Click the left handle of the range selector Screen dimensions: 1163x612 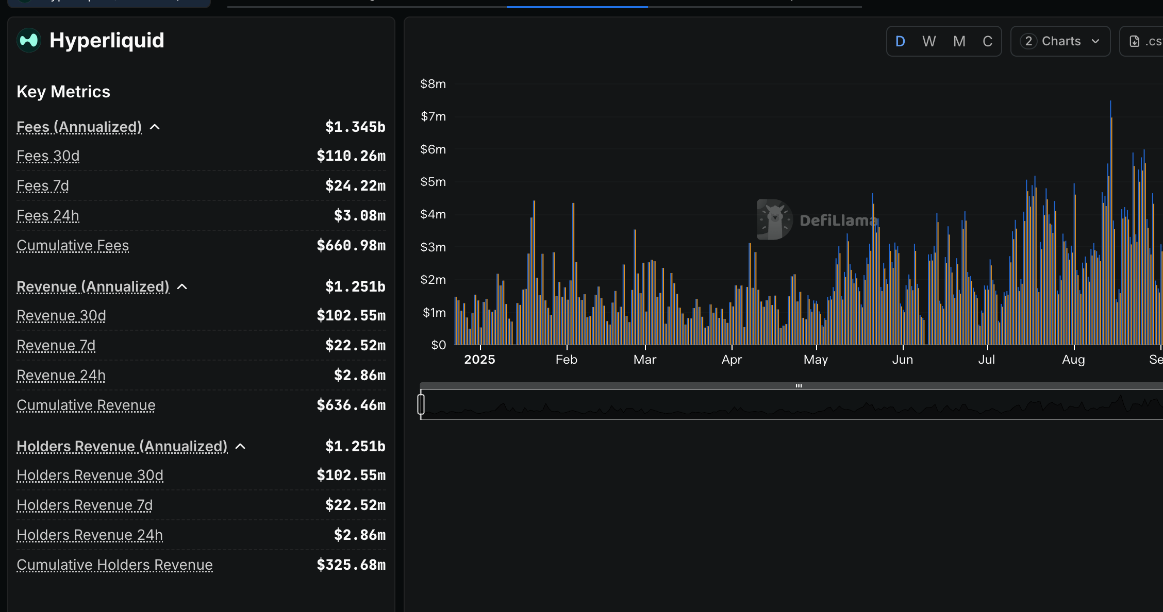tap(421, 405)
